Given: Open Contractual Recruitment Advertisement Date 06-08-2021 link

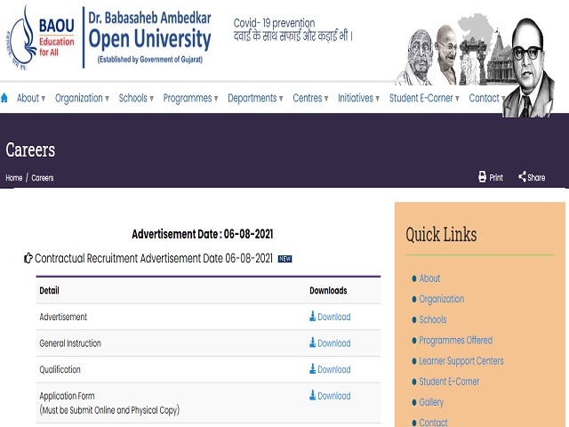Looking at the screenshot, I should coord(154,258).
